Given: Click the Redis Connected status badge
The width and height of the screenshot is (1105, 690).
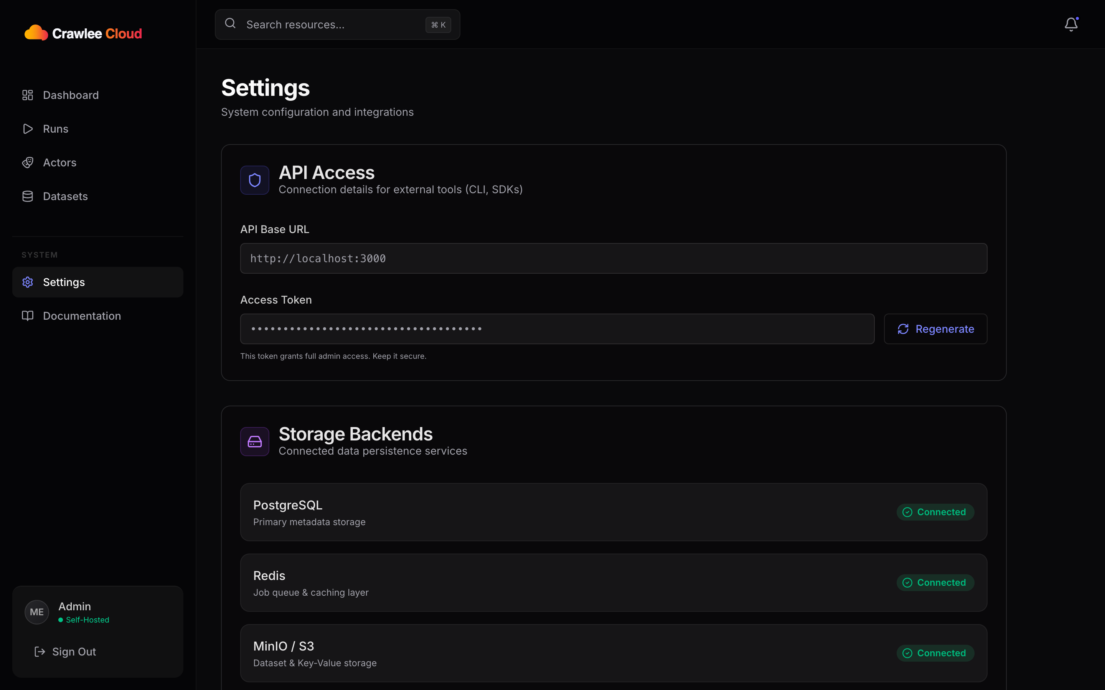Looking at the screenshot, I should tap(935, 582).
